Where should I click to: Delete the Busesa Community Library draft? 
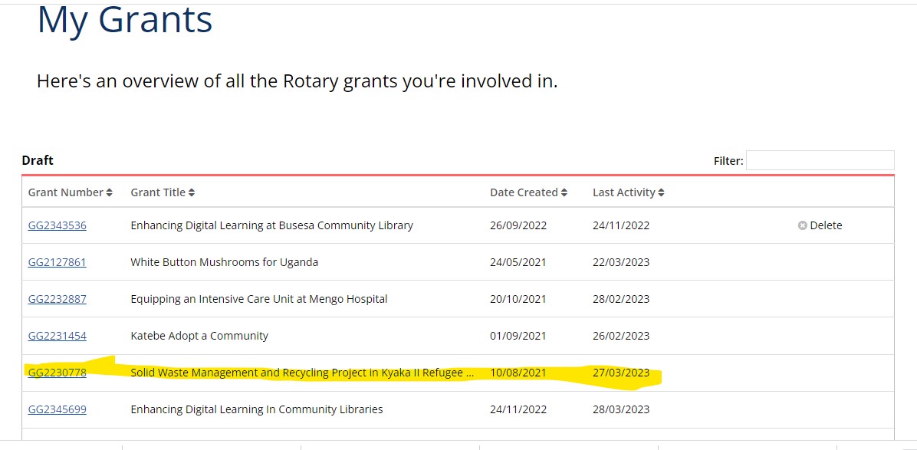click(x=820, y=225)
